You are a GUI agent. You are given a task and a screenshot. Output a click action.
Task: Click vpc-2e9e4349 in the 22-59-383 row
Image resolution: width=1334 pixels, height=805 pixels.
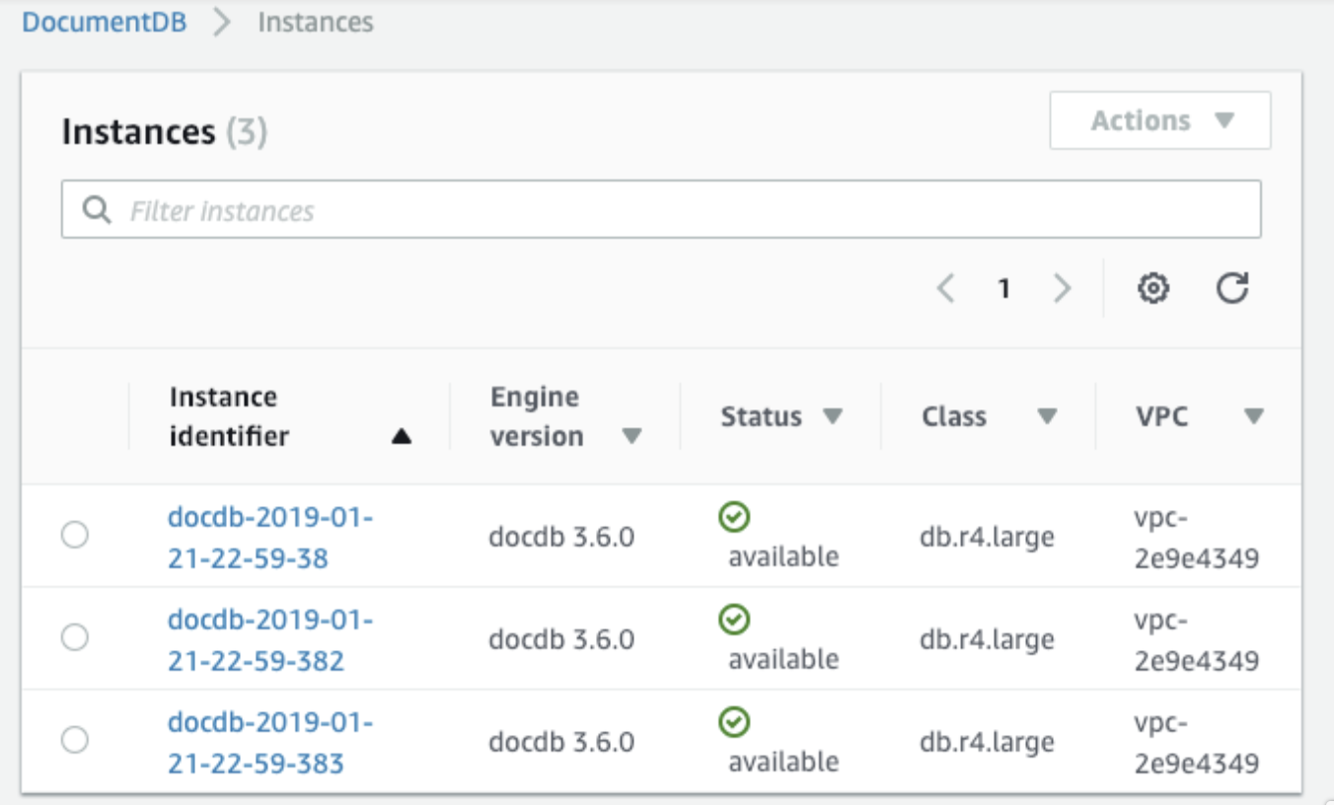(1197, 743)
